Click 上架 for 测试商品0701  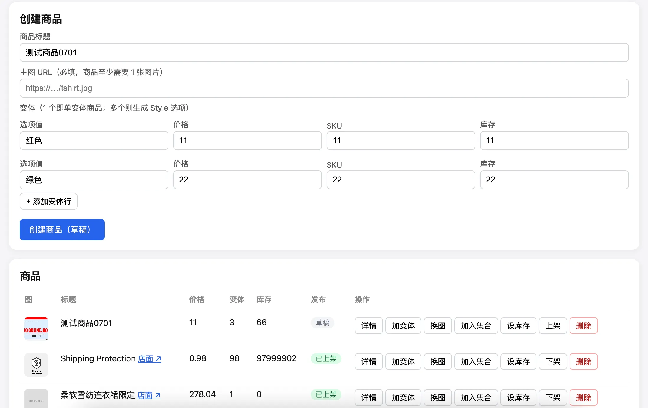click(553, 326)
